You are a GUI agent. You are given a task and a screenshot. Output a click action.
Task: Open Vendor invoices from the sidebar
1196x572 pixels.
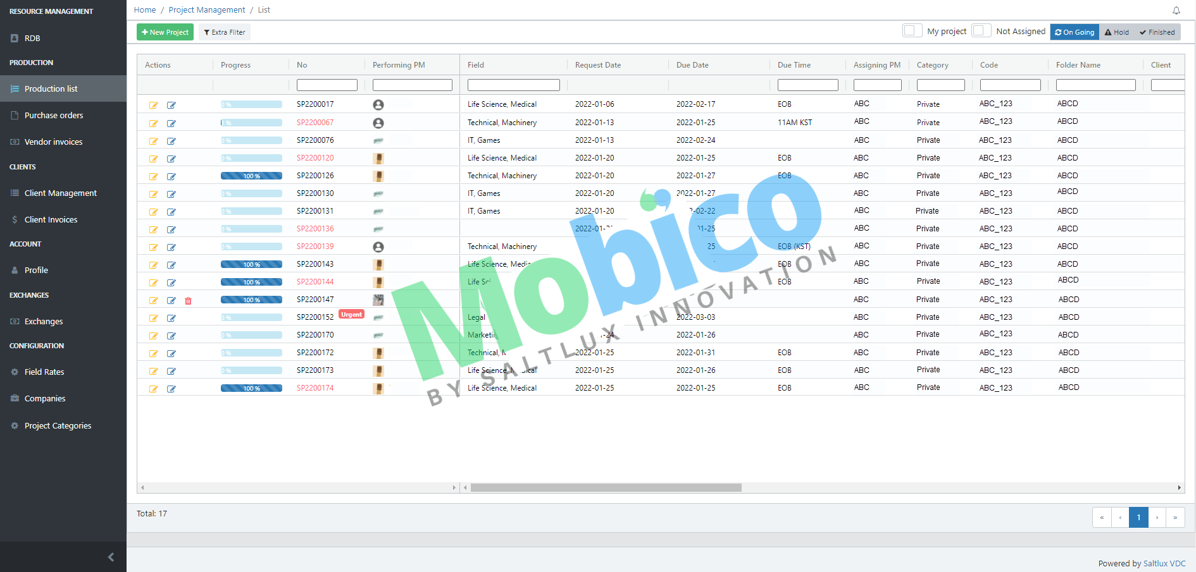click(x=15, y=142)
